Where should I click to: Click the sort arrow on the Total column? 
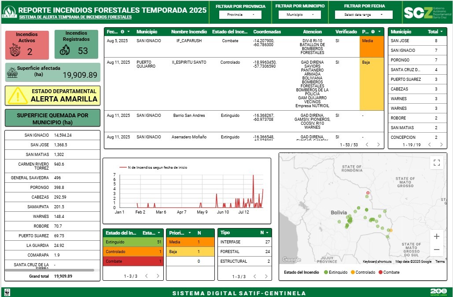point(442,32)
